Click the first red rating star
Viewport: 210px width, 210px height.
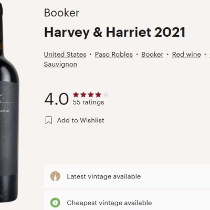click(76, 94)
